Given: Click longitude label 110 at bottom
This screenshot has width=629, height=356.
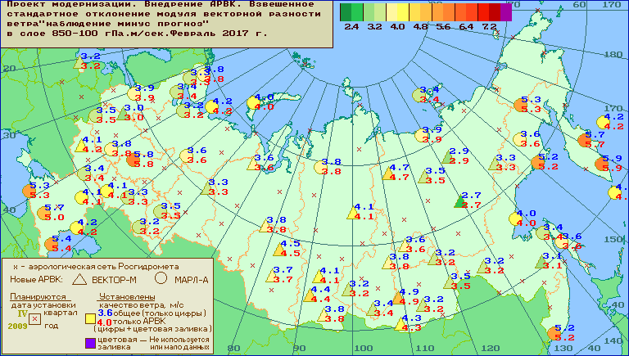Looking at the screenshot, I should tap(424, 349).
